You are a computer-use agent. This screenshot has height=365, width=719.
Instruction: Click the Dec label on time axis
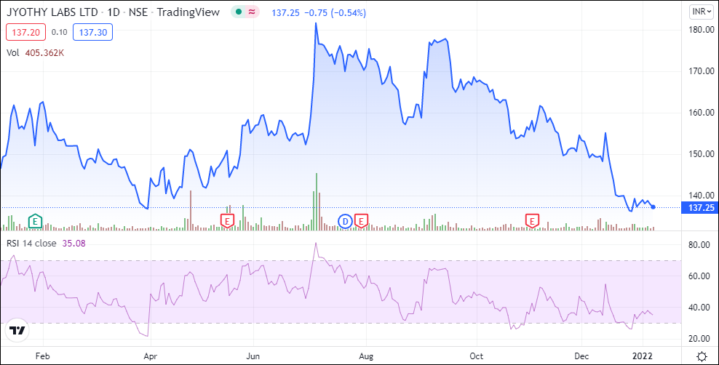581,356
